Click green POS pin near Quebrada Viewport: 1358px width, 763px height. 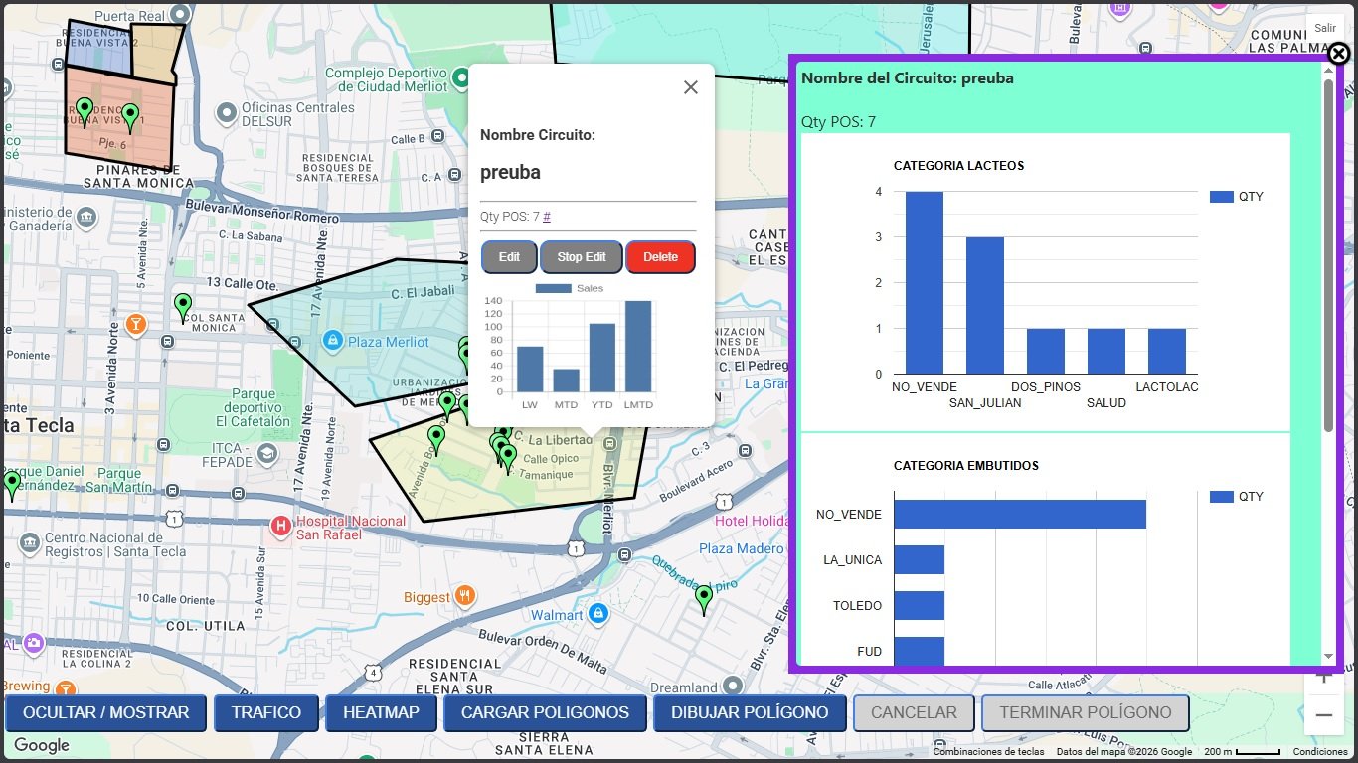coord(704,600)
